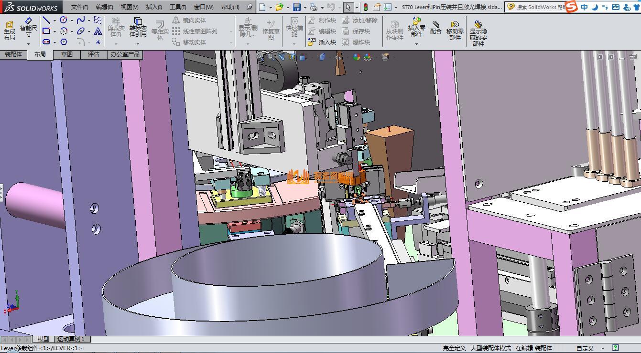Open dropdown arrow under 转换实体引用
The image size is (641, 353).
tap(138, 44)
